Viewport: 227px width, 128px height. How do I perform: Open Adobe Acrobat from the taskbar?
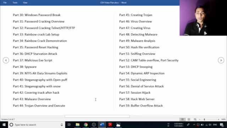click(110, 125)
